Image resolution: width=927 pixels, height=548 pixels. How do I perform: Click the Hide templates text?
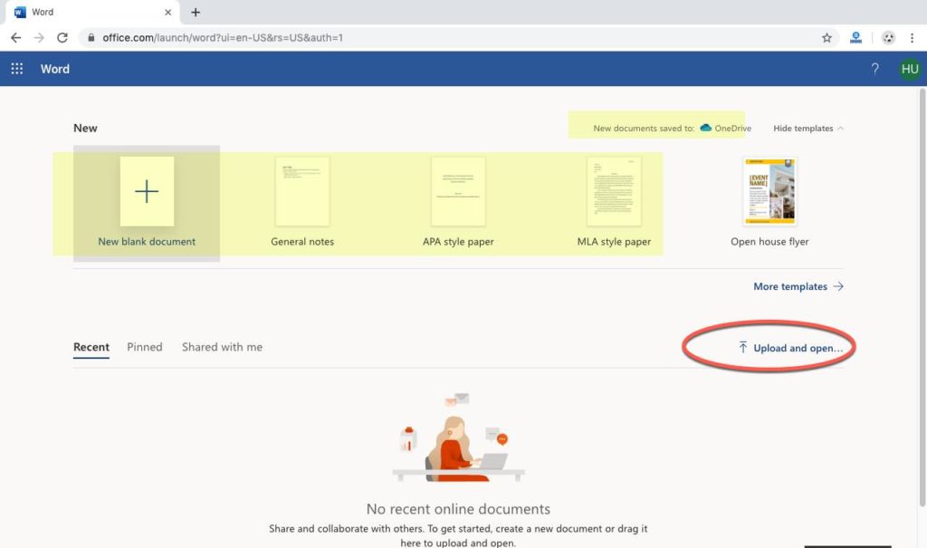(x=803, y=129)
